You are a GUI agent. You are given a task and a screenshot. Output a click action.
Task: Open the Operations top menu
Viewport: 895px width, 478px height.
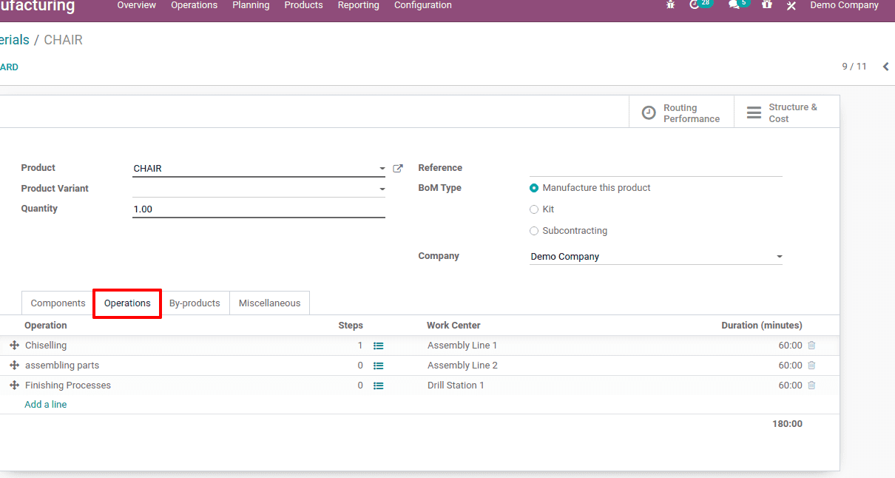194,5
